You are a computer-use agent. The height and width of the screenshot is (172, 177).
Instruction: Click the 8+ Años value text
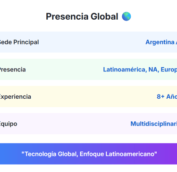point(167,97)
